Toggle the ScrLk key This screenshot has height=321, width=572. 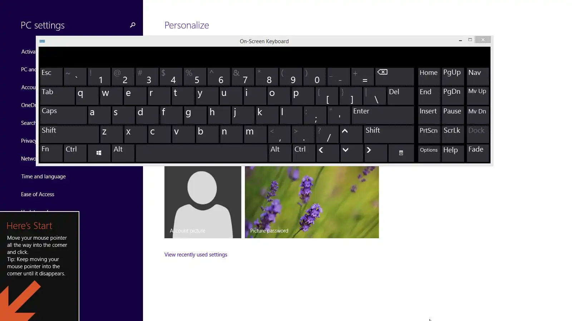tap(453, 134)
